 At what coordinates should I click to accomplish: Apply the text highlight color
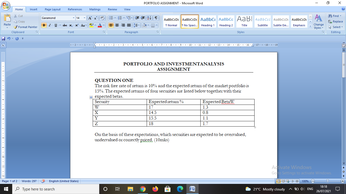(92, 26)
